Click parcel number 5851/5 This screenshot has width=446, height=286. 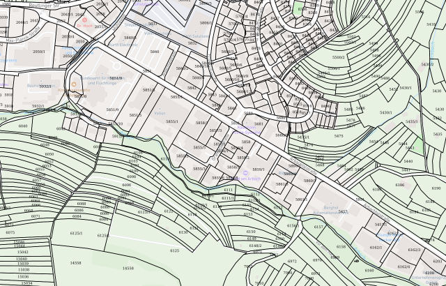coord(135,115)
